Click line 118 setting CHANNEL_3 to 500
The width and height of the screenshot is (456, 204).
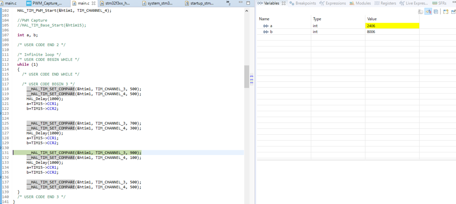tap(84, 89)
